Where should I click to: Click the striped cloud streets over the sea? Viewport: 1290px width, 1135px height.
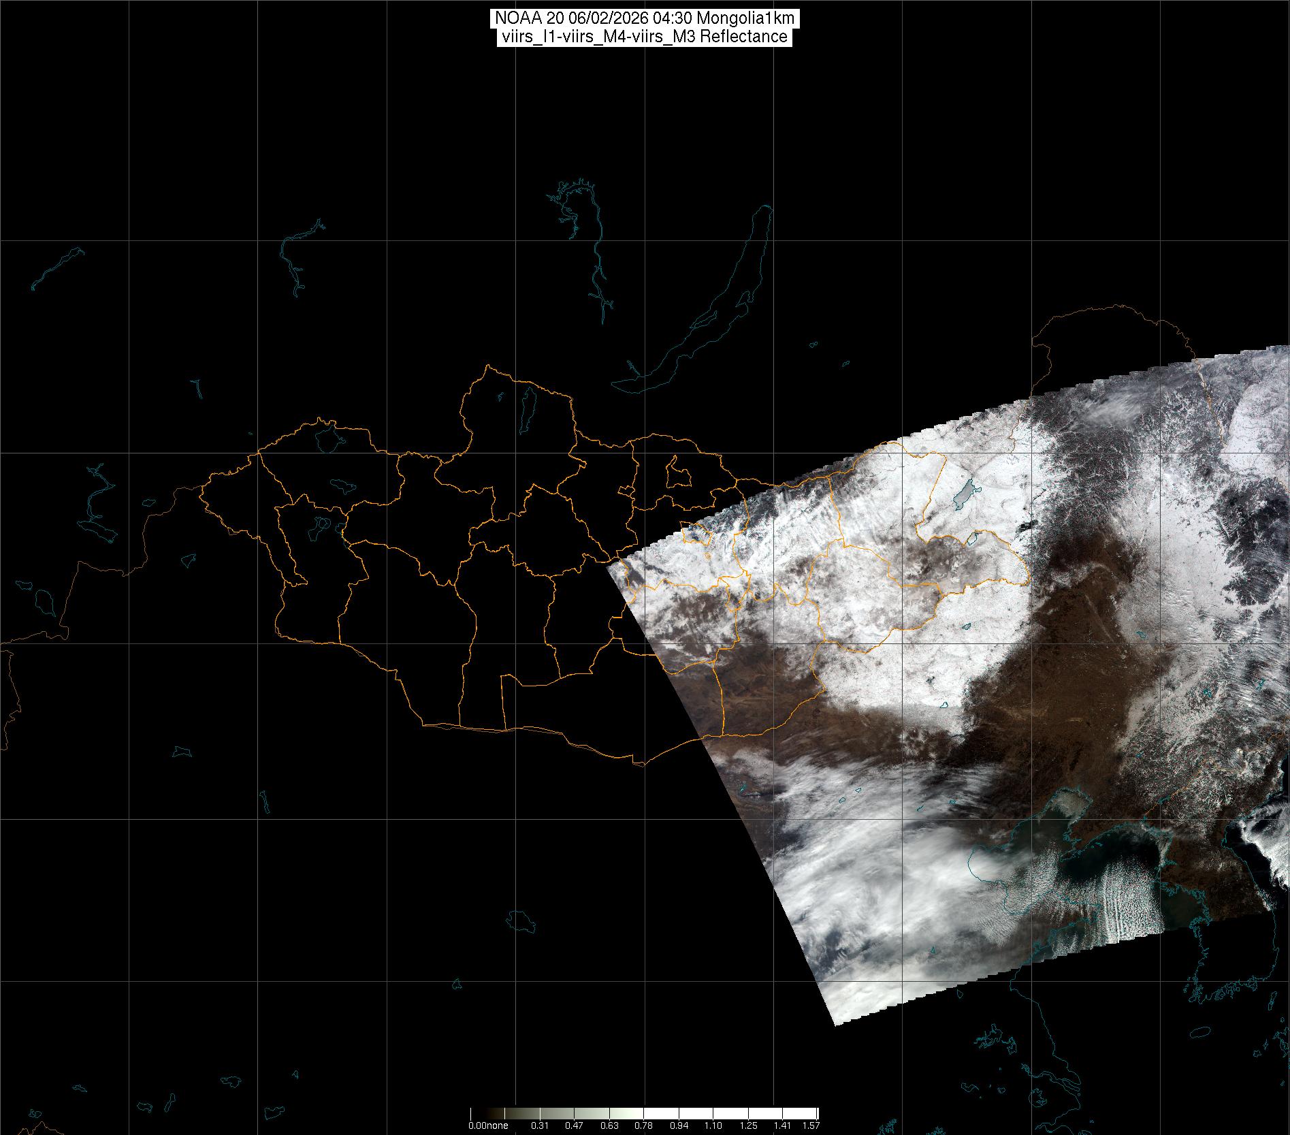(1116, 899)
